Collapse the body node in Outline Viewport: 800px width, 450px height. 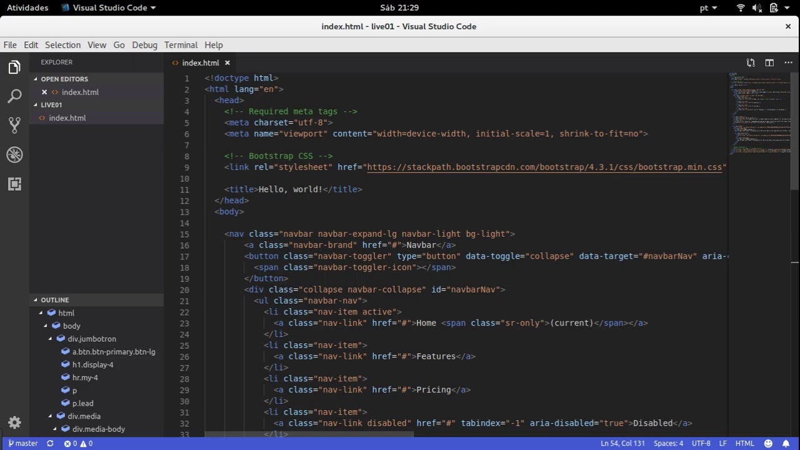[46, 326]
